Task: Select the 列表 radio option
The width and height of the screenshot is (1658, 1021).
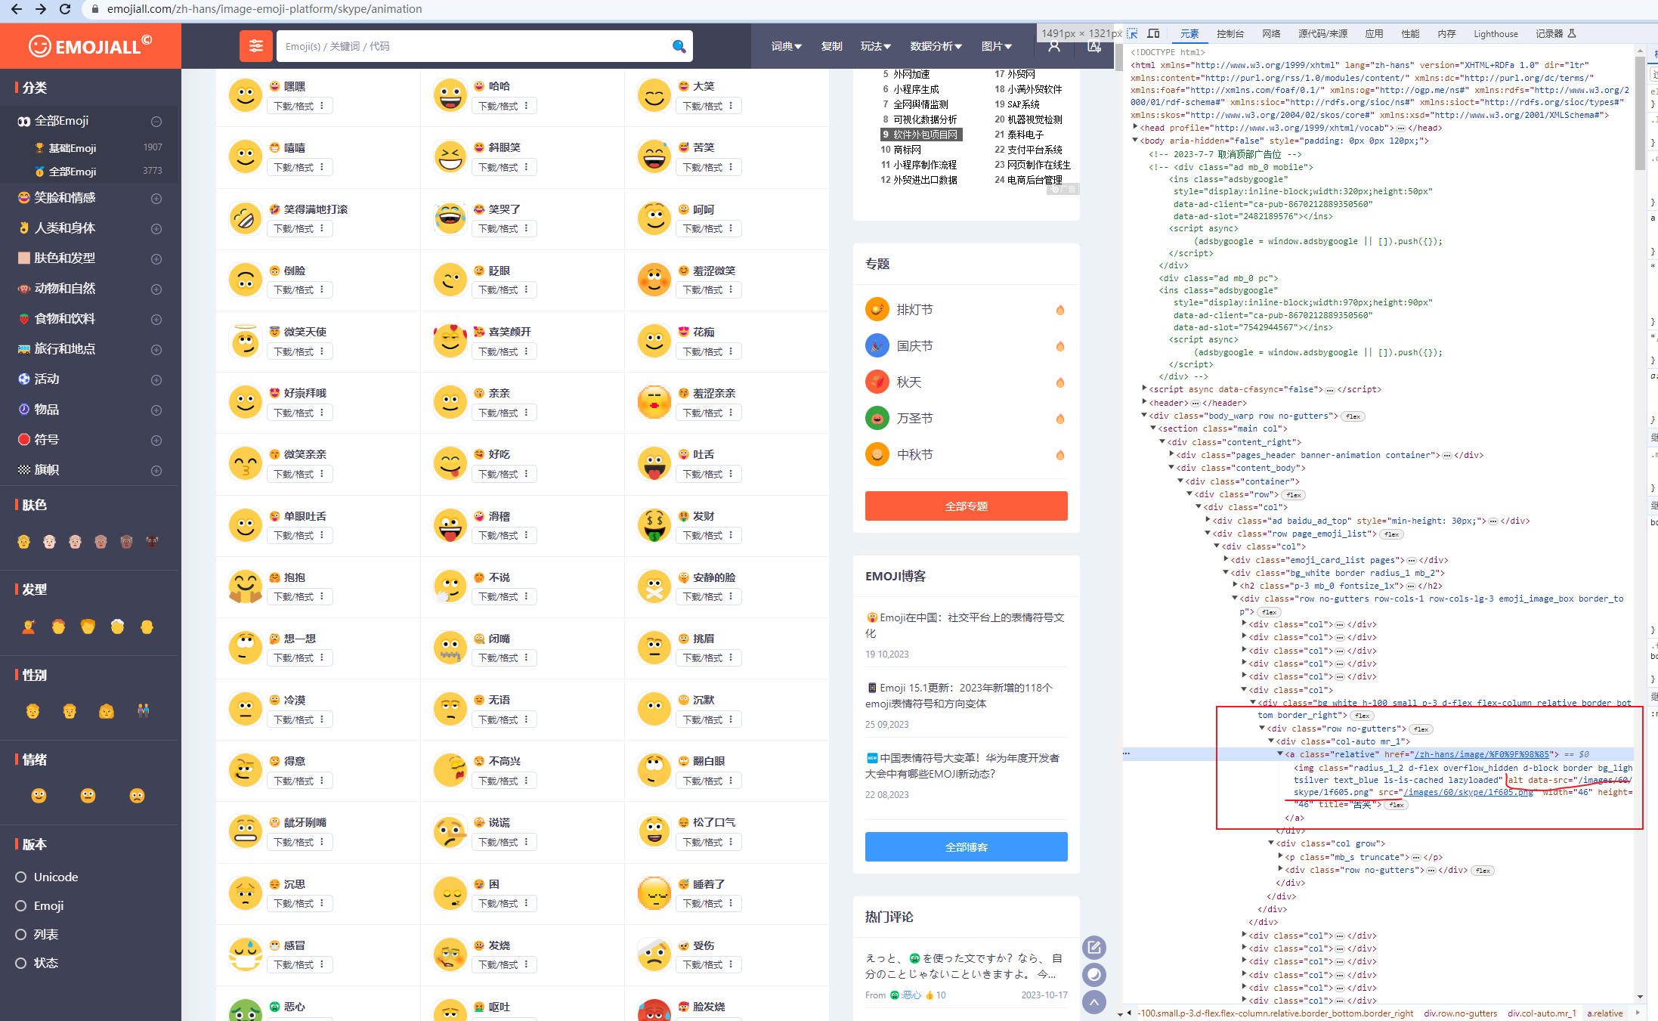Action: [21, 934]
